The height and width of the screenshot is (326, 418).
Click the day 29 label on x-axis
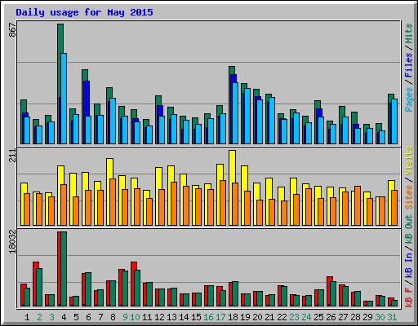coord(367,317)
